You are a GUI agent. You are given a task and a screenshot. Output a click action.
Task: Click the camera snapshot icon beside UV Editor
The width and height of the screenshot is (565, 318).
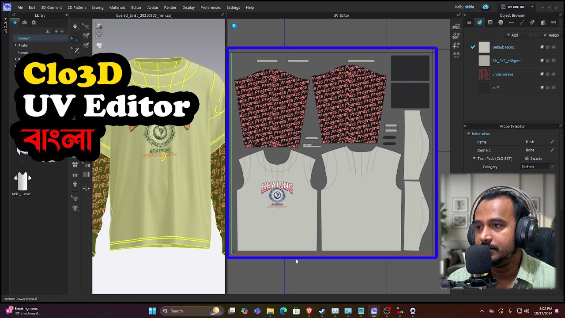(456, 27)
